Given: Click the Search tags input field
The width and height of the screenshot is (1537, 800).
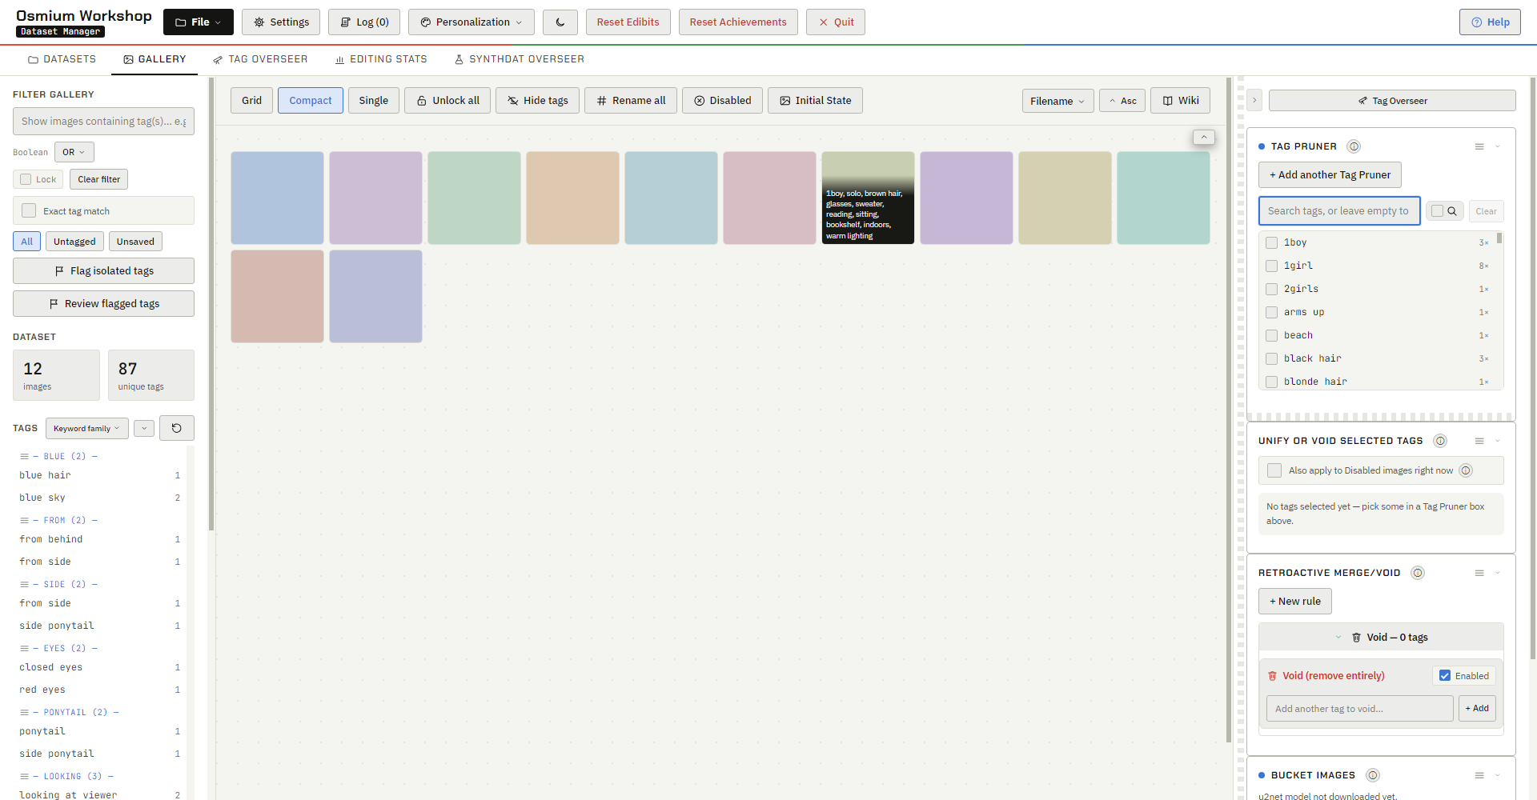Looking at the screenshot, I should [1339, 211].
